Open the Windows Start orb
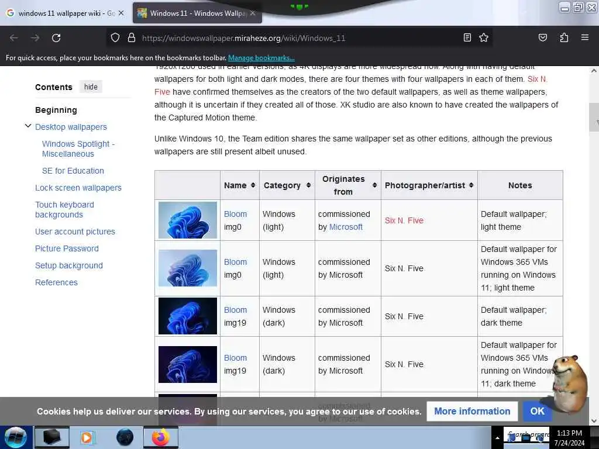Screen dimensions: 599x449 pyautogui.click(x=16, y=437)
